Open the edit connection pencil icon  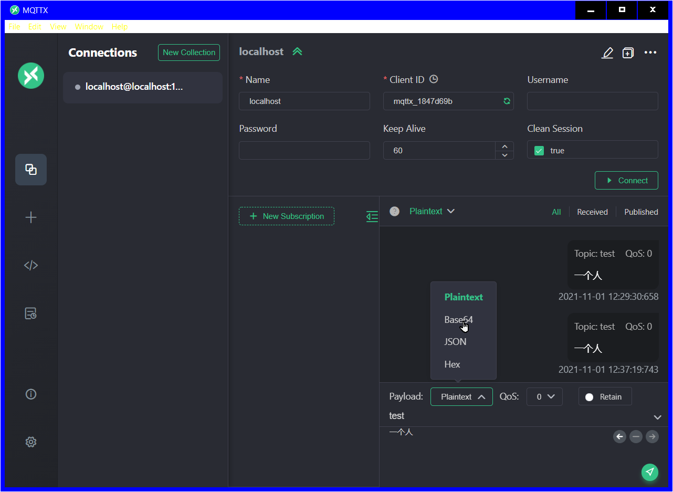tap(607, 53)
